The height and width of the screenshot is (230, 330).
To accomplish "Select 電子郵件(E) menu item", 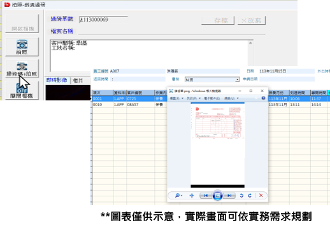I will [212, 98].
